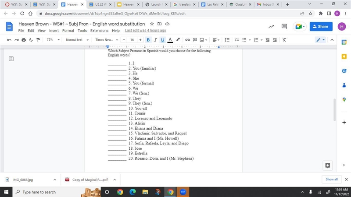This screenshot has width=351, height=197.
Task: Decrease font size with minus button
Action: point(124,40)
